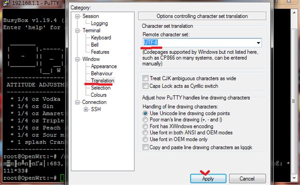Click the Cancel button
This screenshot has width=300, height=185.
pyautogui.click(x=247, y=178)
